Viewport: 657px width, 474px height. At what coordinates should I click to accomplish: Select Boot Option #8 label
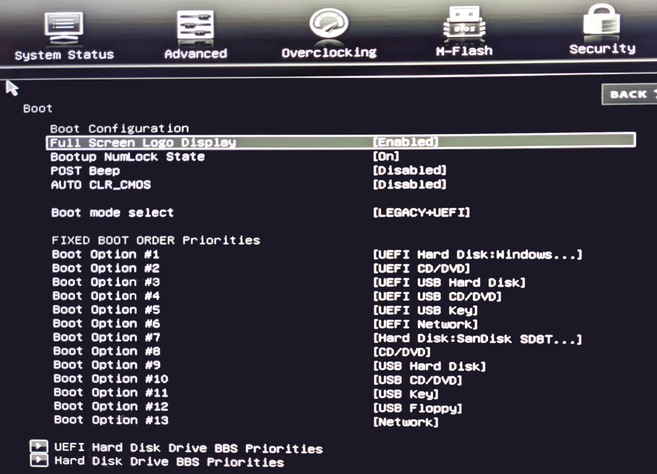click(x=107, y=351)
